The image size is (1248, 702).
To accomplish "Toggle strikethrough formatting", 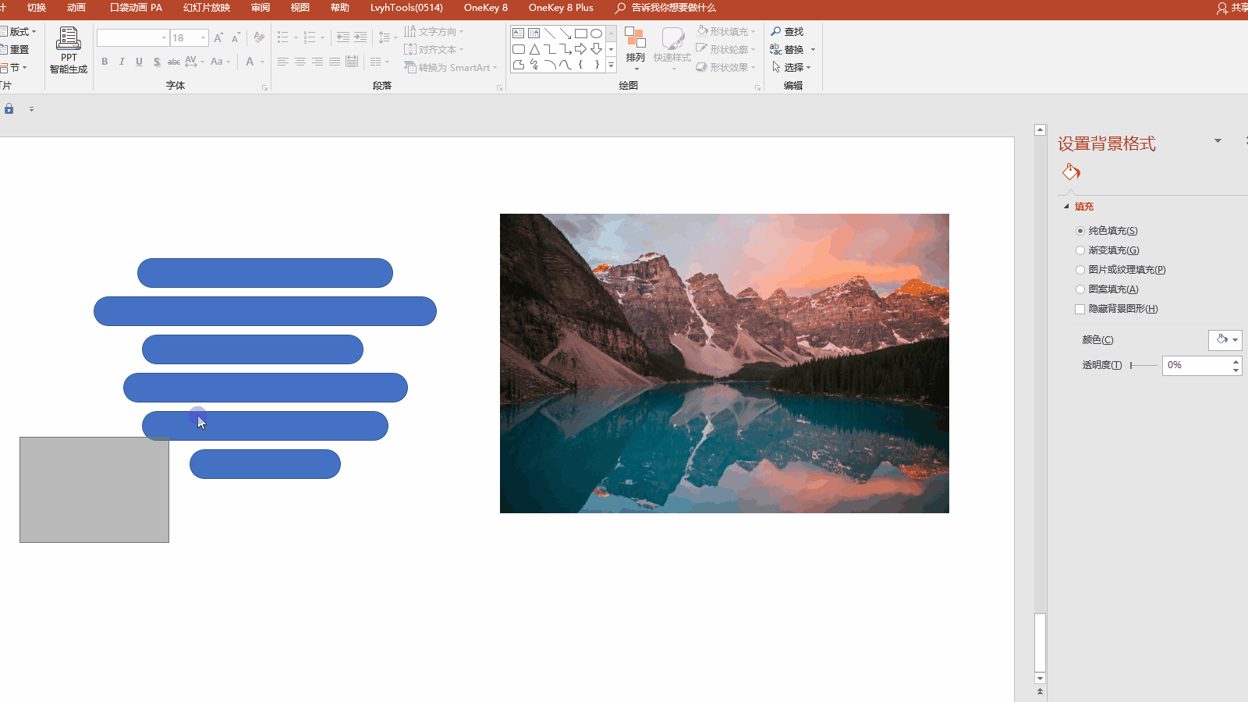I will pyautogui.click(x=174, y=62).
